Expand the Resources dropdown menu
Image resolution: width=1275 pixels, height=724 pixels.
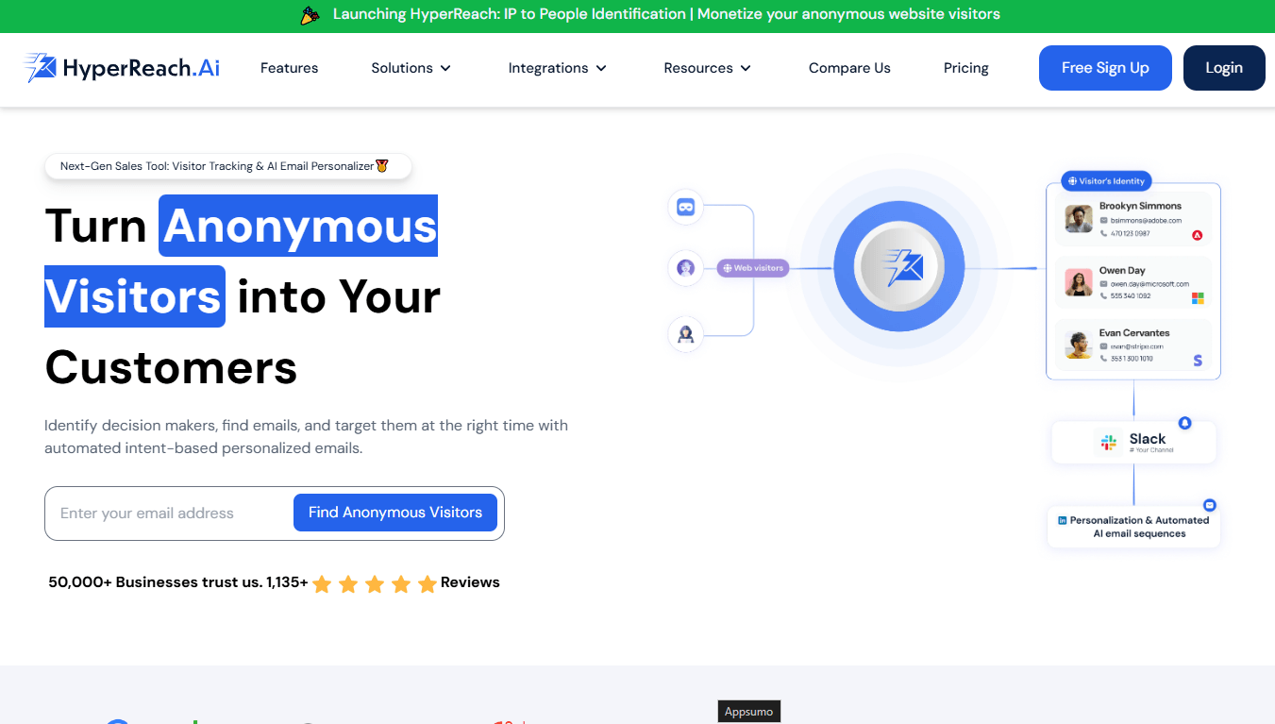tap(708, 68)
